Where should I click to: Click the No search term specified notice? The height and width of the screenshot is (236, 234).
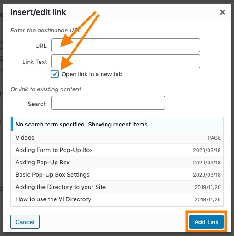point(117,124)
